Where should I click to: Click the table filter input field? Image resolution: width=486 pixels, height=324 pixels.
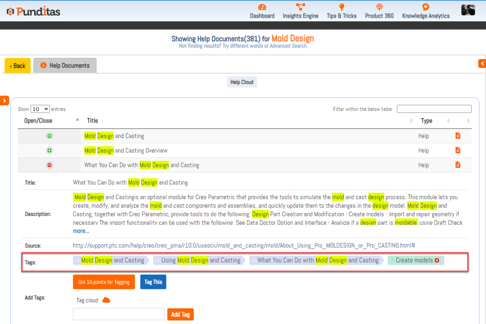pos(434,109)
